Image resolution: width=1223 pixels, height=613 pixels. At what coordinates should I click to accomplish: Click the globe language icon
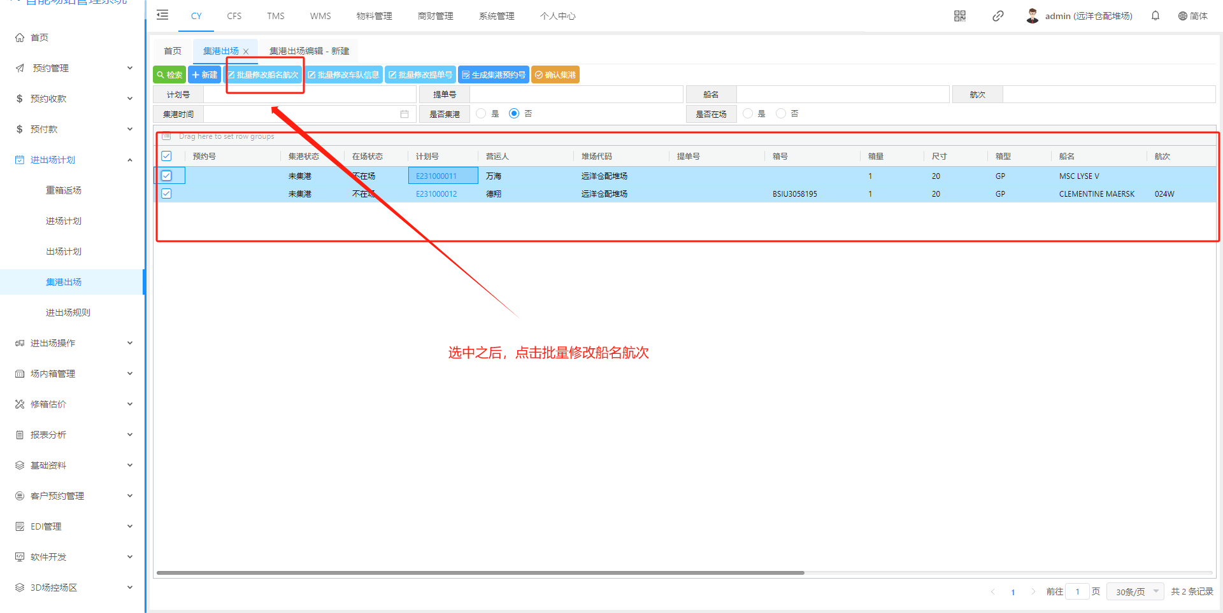coord(1182,16)
